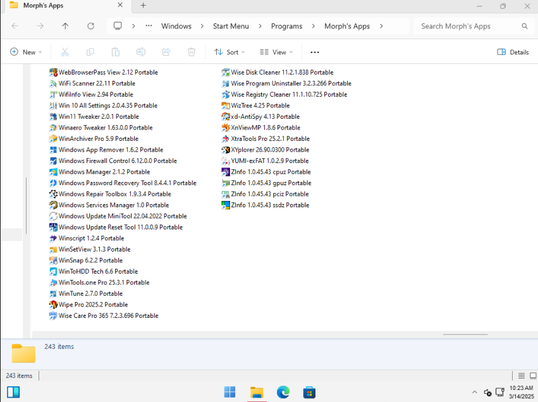Navigate to Start Menu in the breadcrumb
Viewport: 538px width, 402px height.
coord(231,26)
